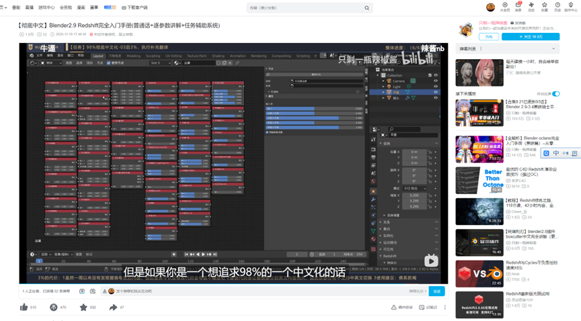Open the danmaku settings icon beside viewer count
581x321 pixels.
point(93,291)
